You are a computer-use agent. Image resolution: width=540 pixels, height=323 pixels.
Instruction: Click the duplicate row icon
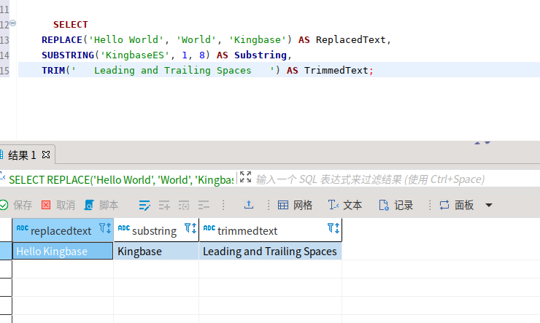(184, 205)
